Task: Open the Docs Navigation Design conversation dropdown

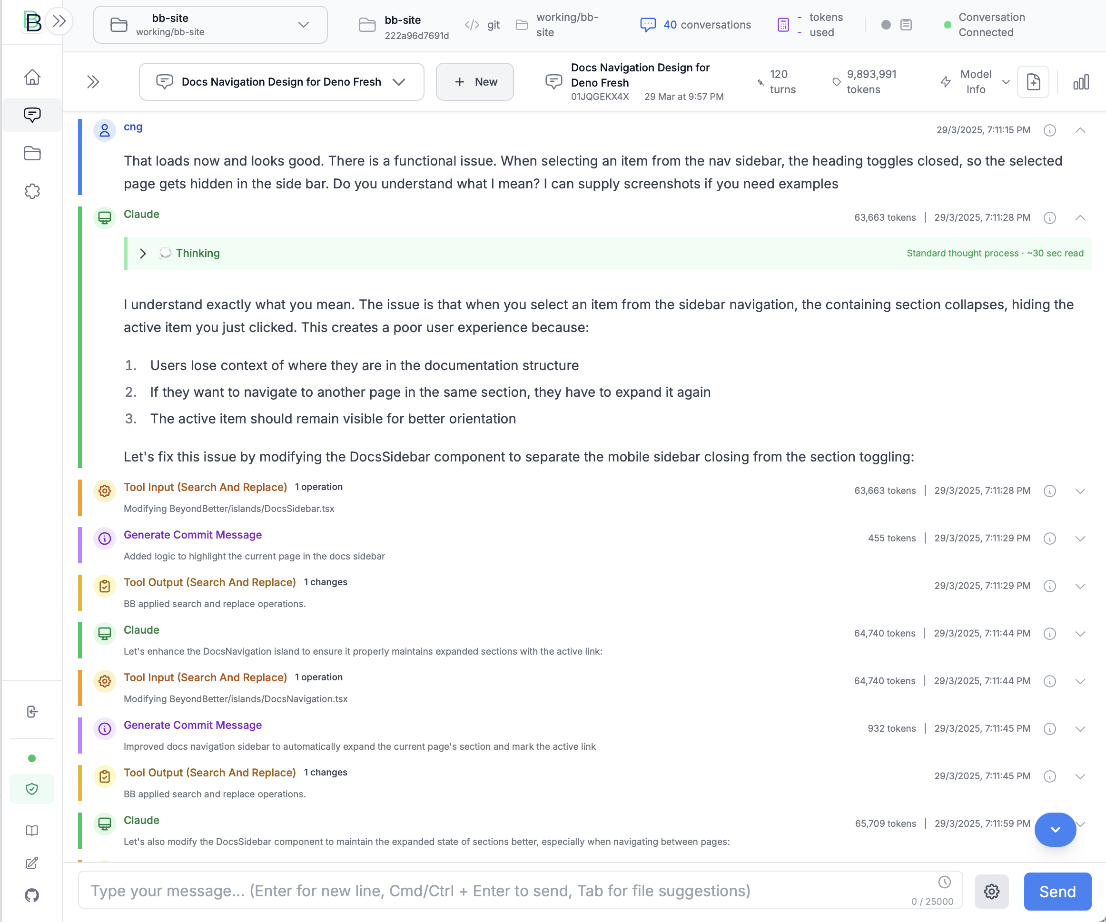Action: (x=399, y=82)
